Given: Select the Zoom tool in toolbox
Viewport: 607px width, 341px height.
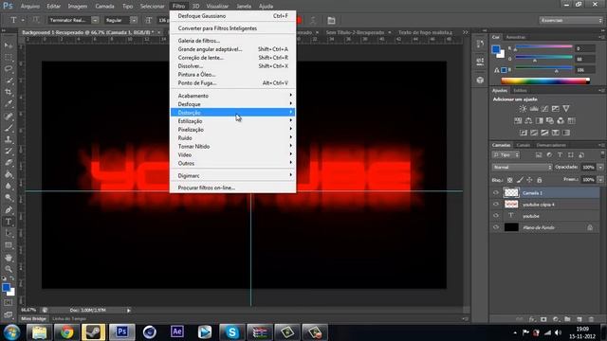Looking at the screenshot, I should (x=9, y=269).
